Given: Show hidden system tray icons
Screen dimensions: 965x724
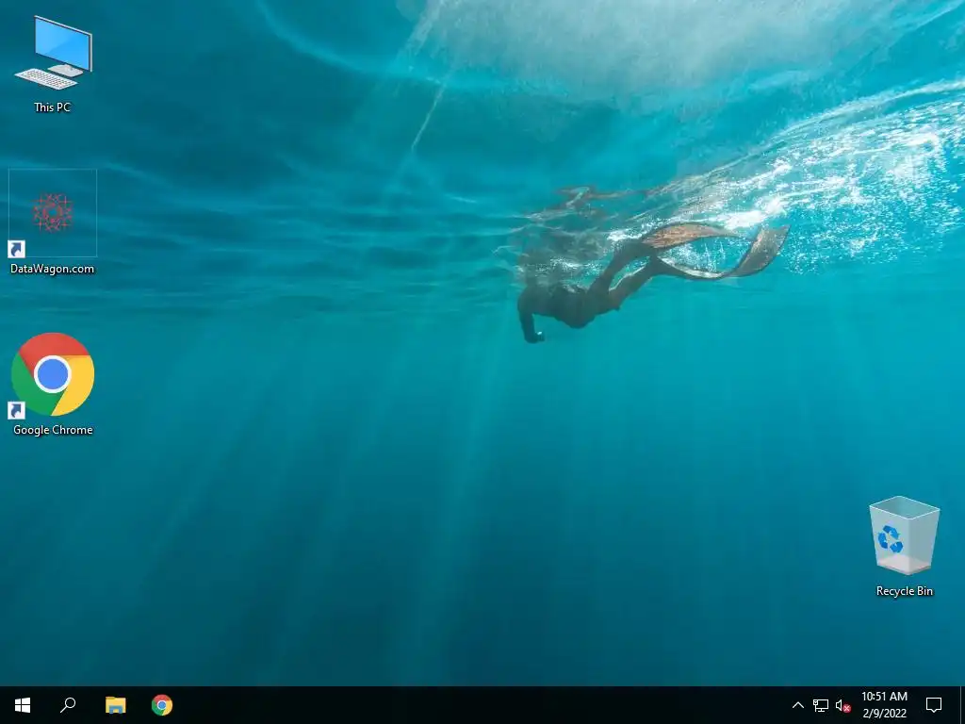Looking at the screenshot, I should pos(797,705).
